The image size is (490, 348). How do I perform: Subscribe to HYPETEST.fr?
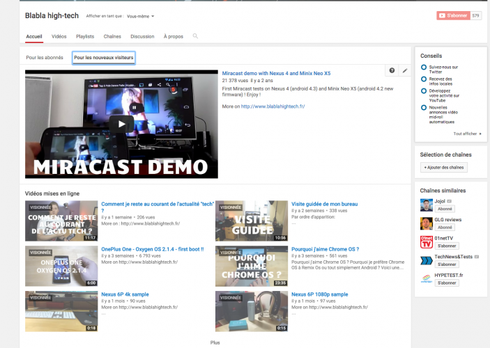pos(447,283)
